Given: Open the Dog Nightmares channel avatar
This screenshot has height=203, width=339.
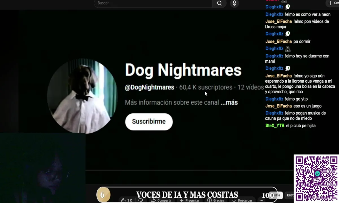Looking at the screenshot, I should click(82, 96).
